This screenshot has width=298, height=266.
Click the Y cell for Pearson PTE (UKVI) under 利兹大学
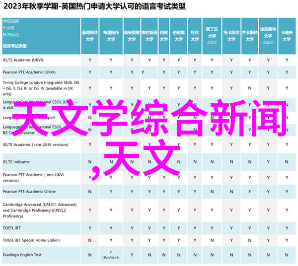click(164, 72)
